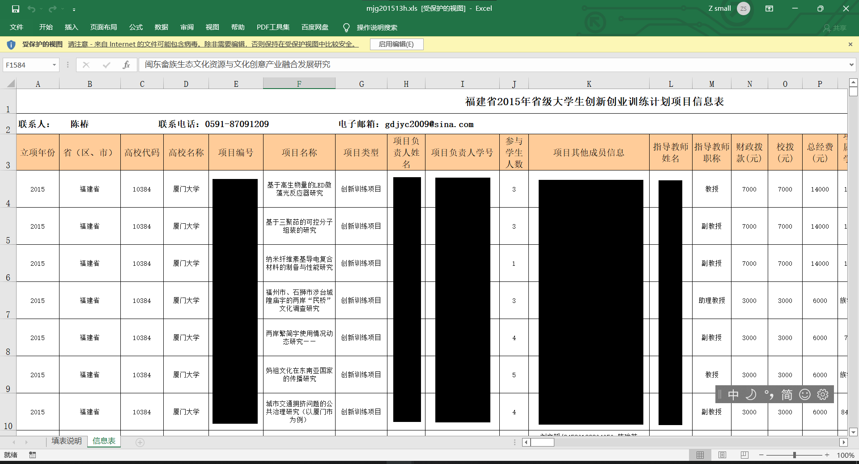This screenshot has height=464, width=859.
Task: Click the formula bar cancel X icon
Action: click(x=86, y=65)
